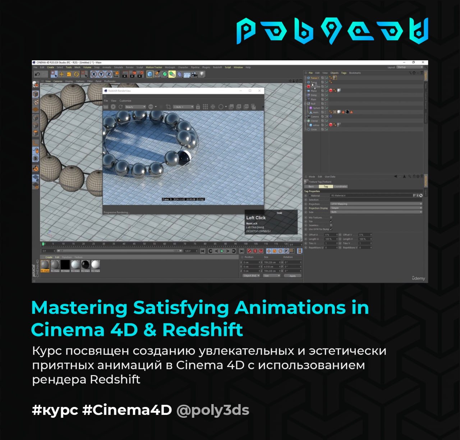
Task: Click the Light bulb icon in toolbar
Action: [202, 74]
